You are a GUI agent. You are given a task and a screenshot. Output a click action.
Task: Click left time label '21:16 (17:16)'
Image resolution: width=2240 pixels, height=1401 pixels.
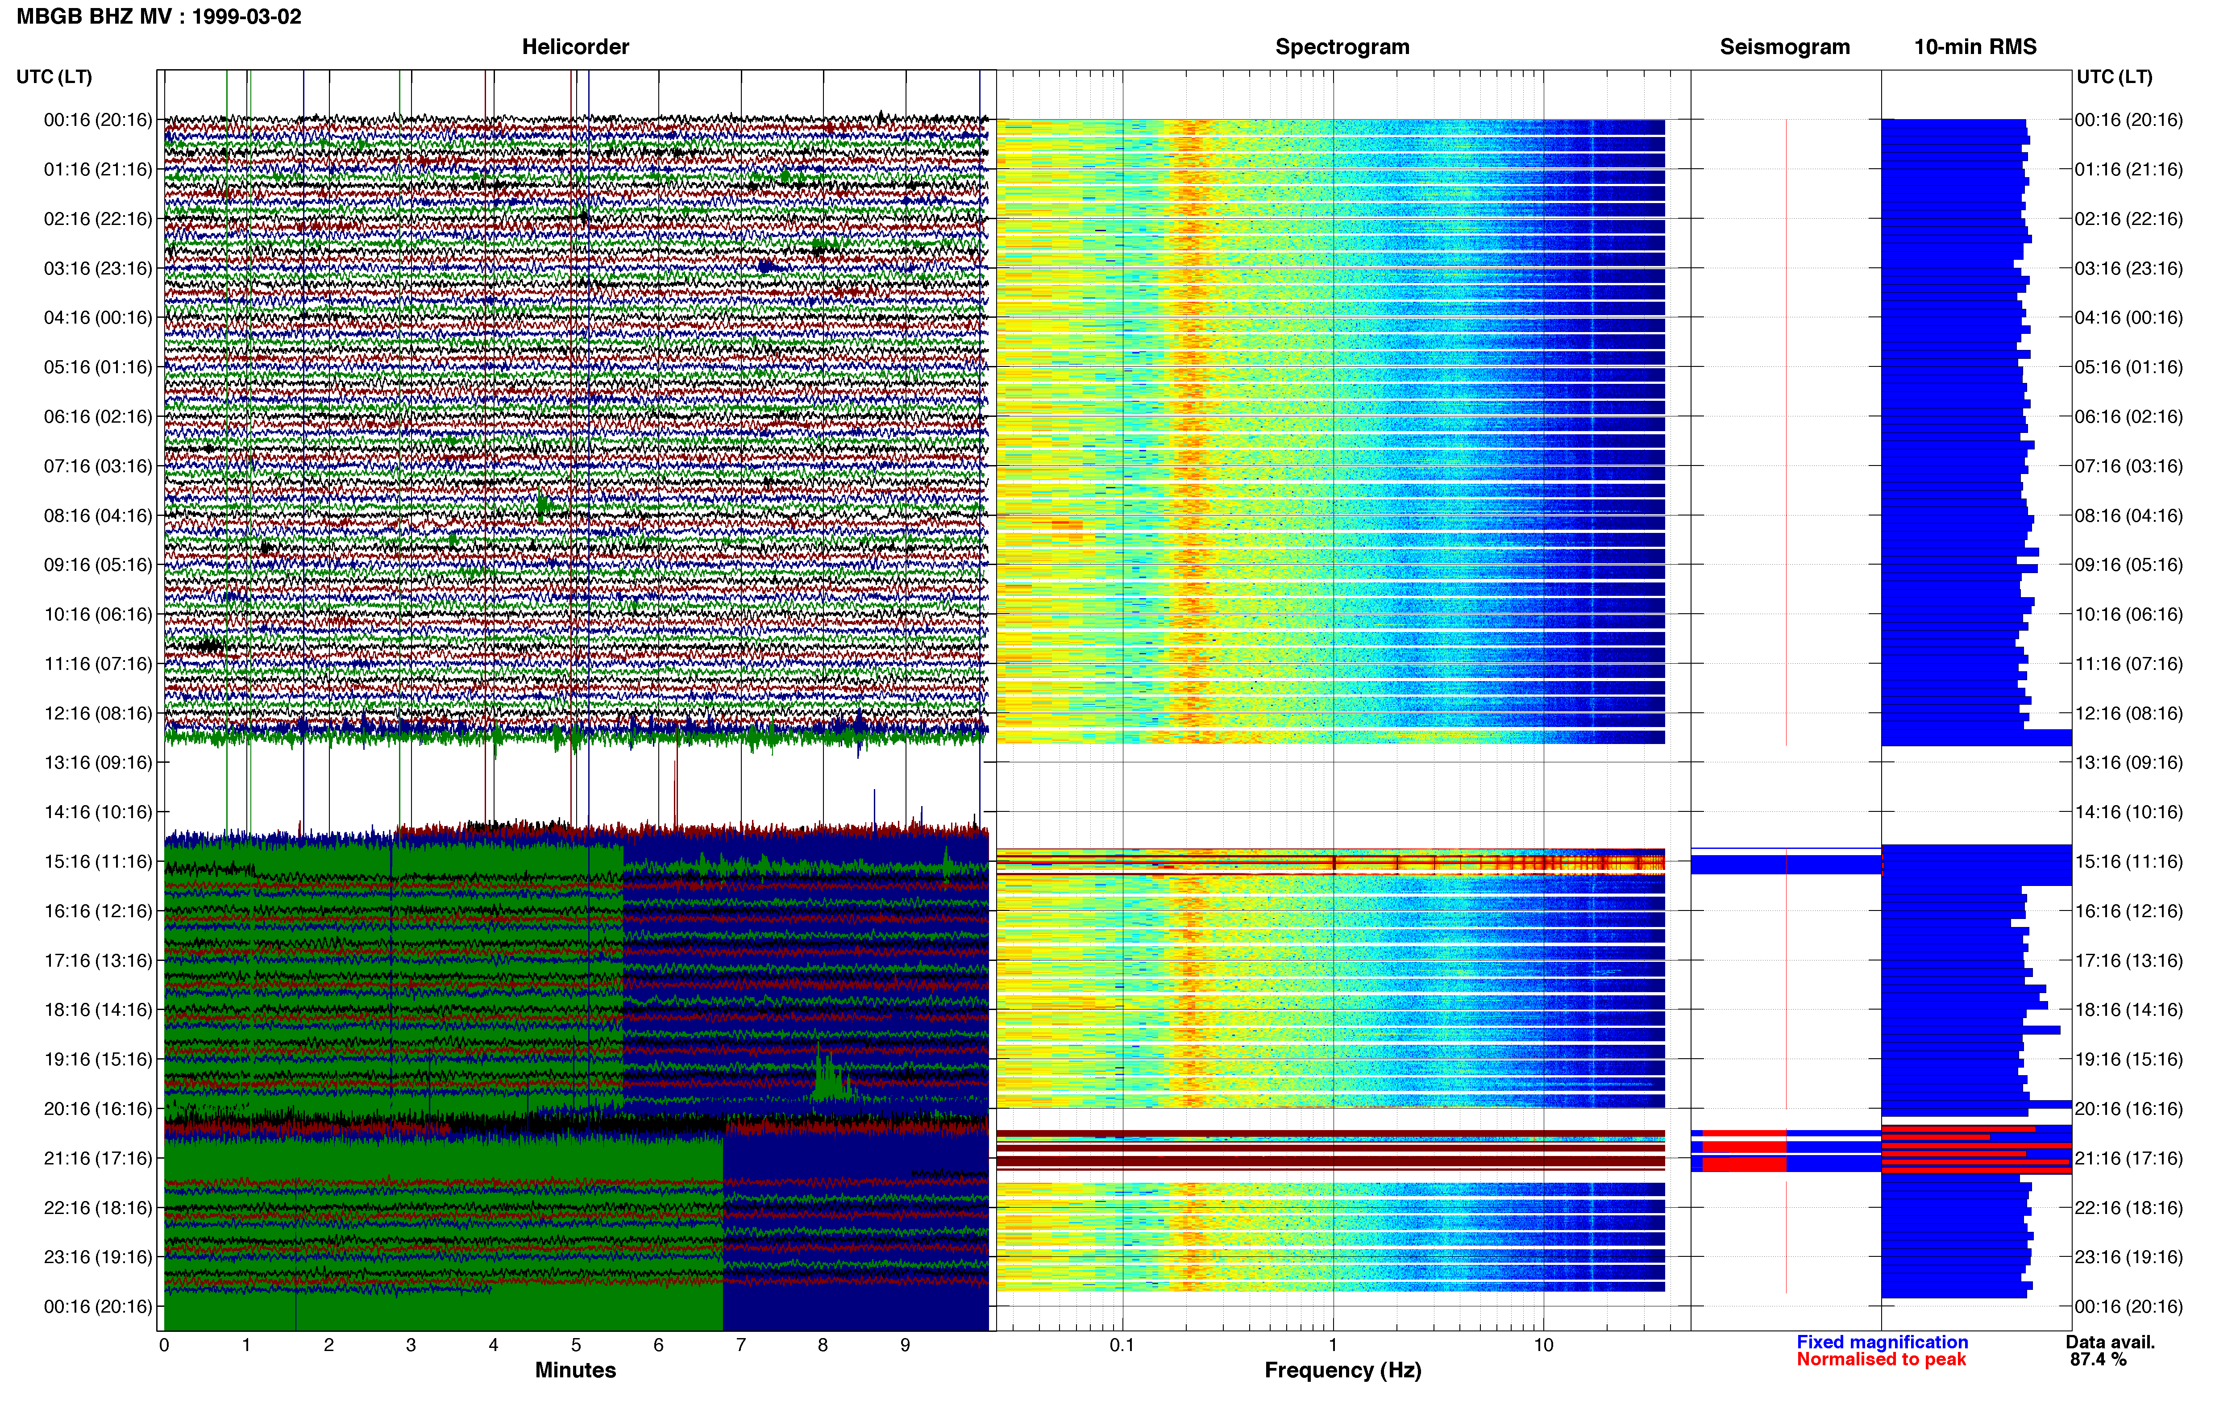(x=97, y=1158)
